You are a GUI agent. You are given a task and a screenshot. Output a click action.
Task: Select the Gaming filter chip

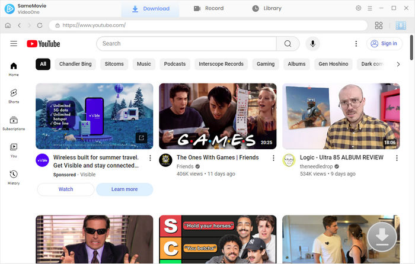(x=265, y=64)
